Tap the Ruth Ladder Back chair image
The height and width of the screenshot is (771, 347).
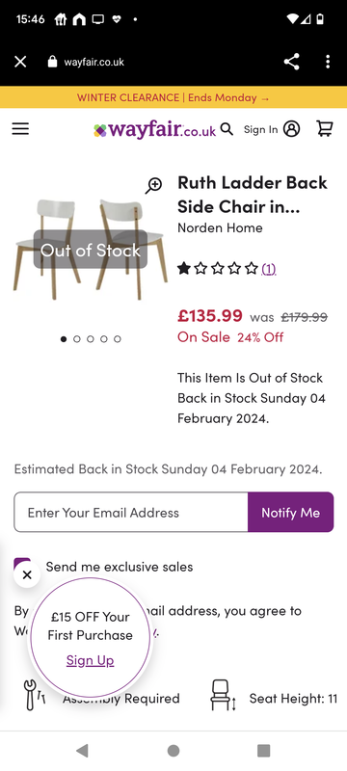91,249
